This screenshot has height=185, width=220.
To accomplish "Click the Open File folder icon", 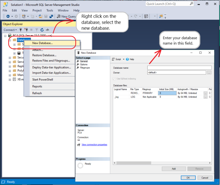I will point(41,16).
